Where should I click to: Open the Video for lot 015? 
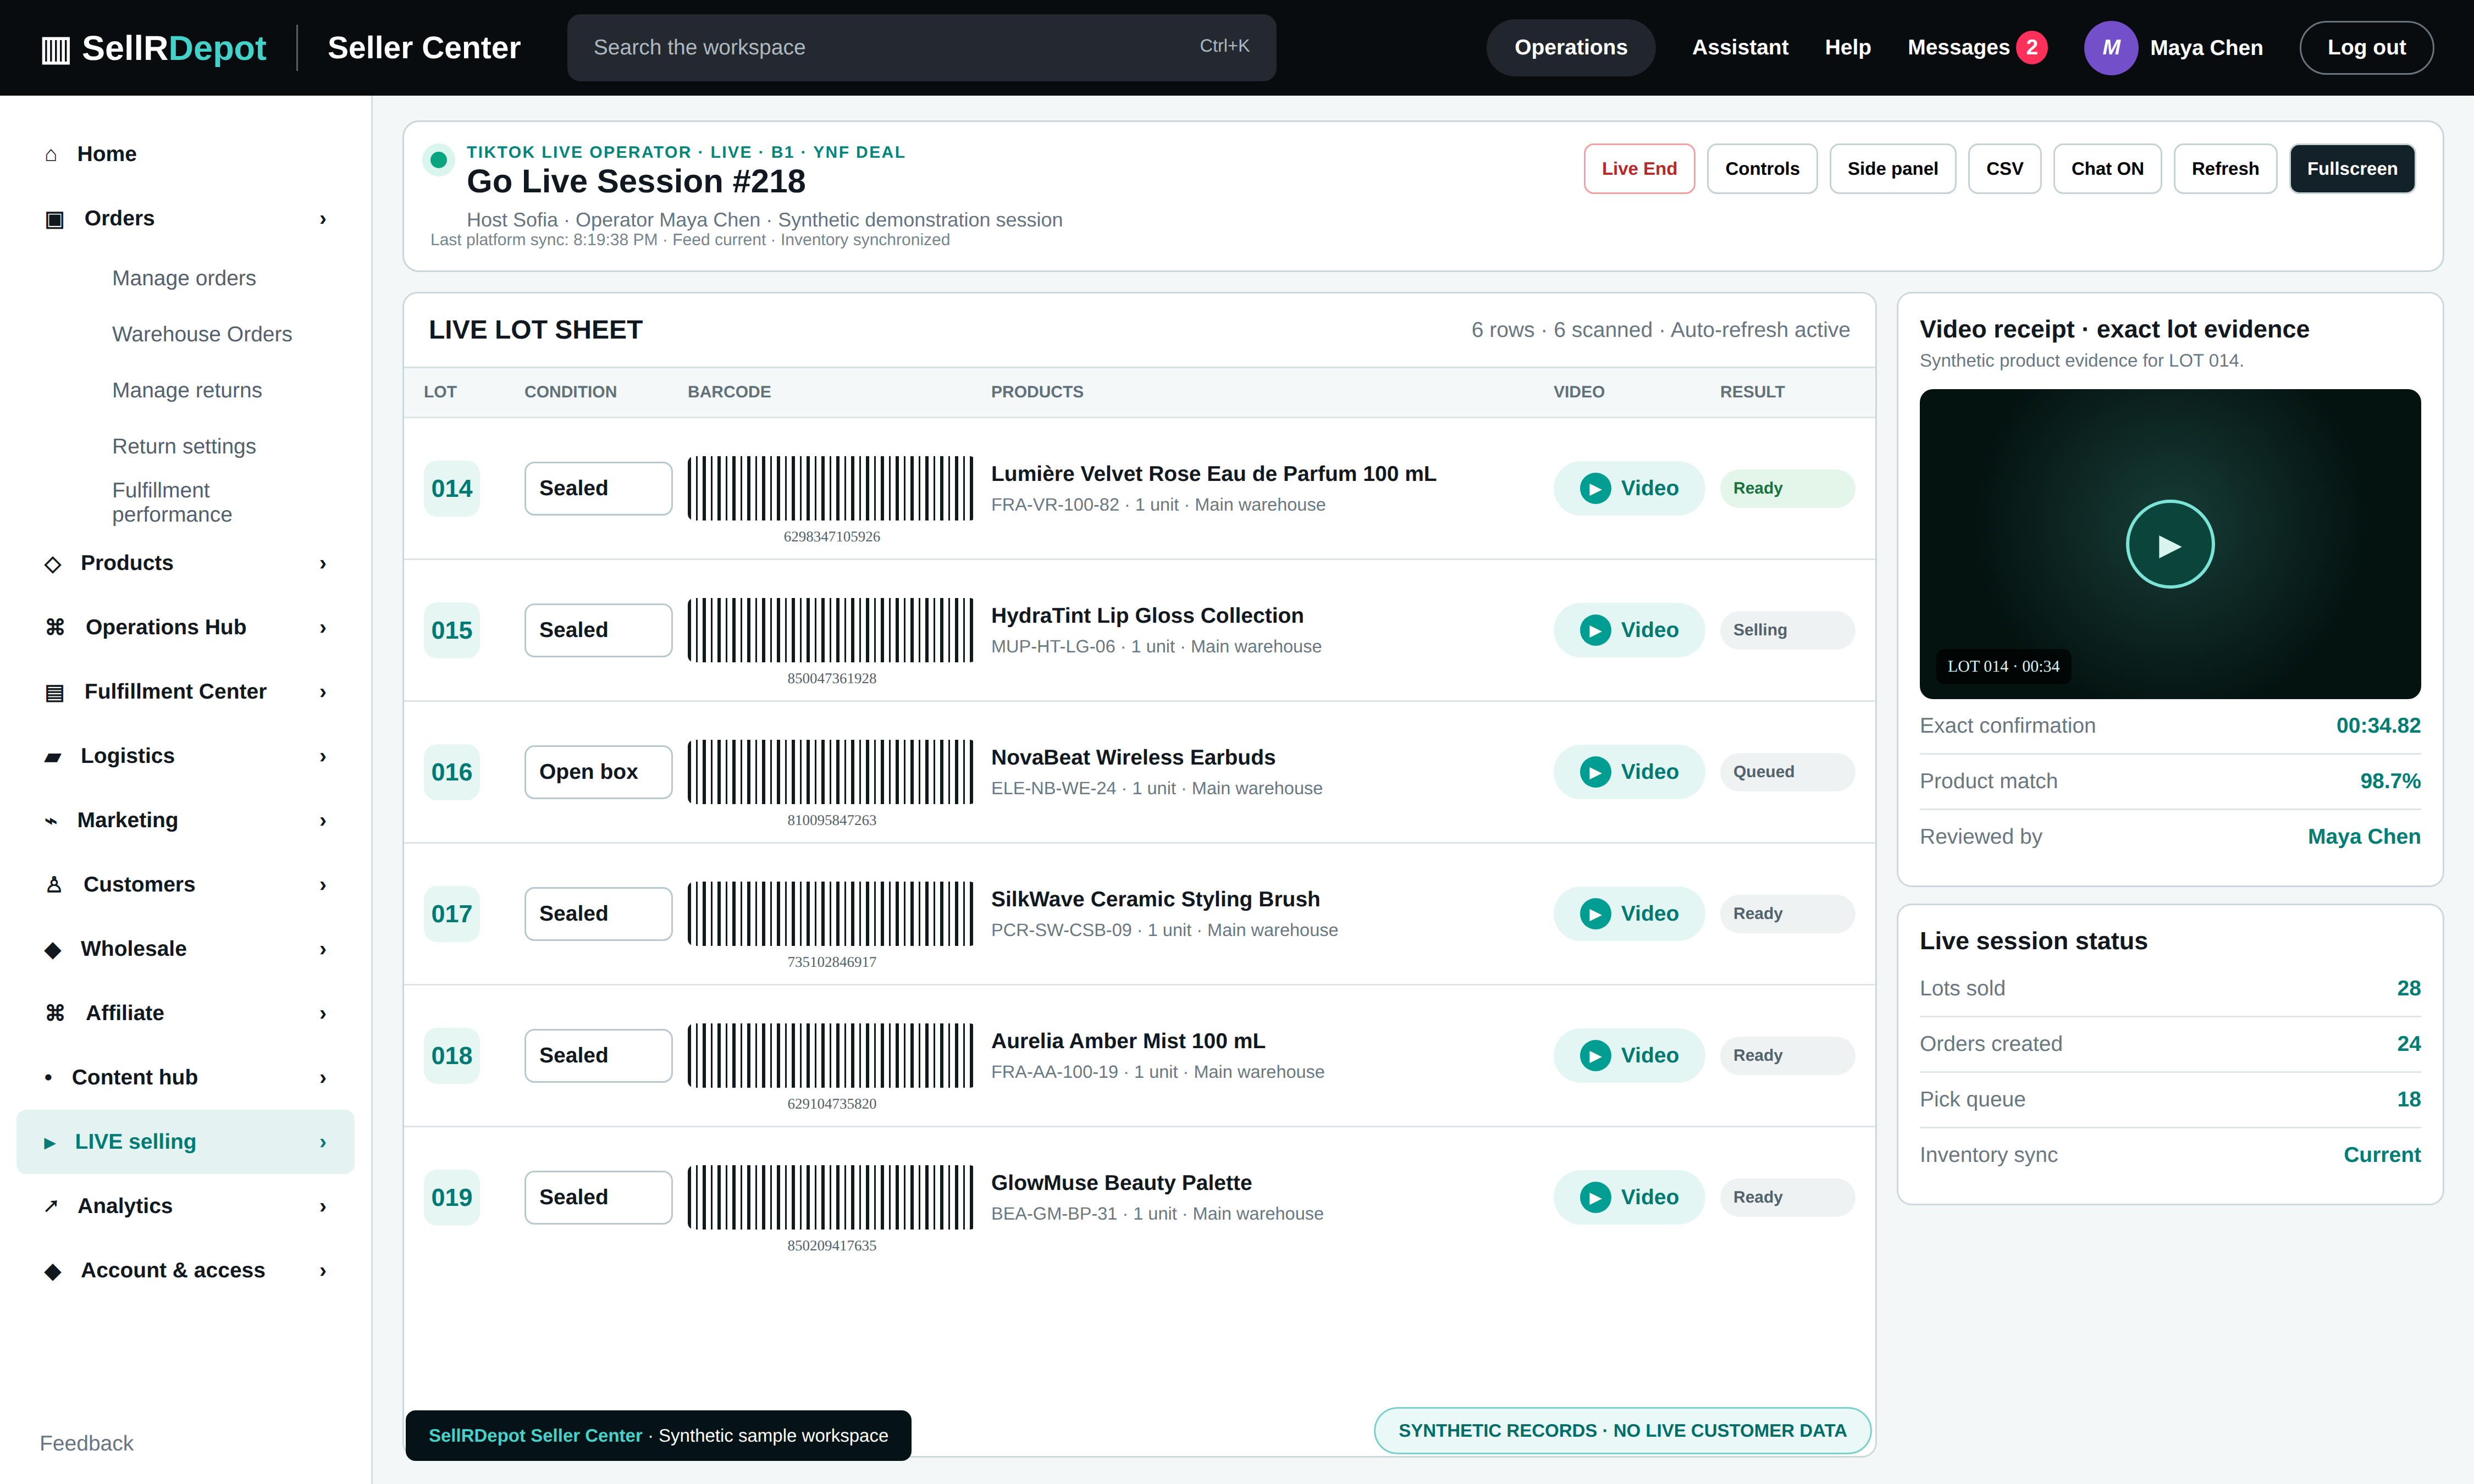point(1628,630)
